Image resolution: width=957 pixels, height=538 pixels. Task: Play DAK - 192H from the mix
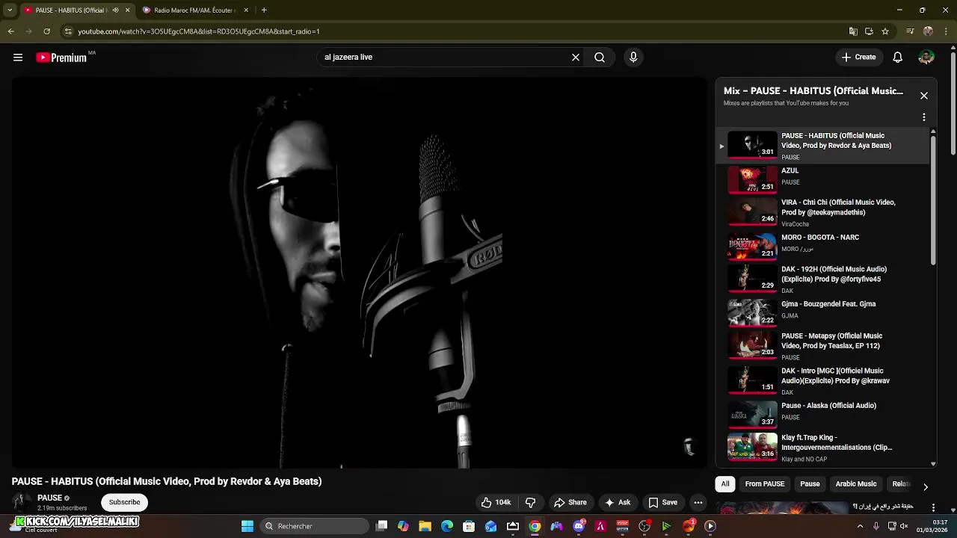[822, 279]
